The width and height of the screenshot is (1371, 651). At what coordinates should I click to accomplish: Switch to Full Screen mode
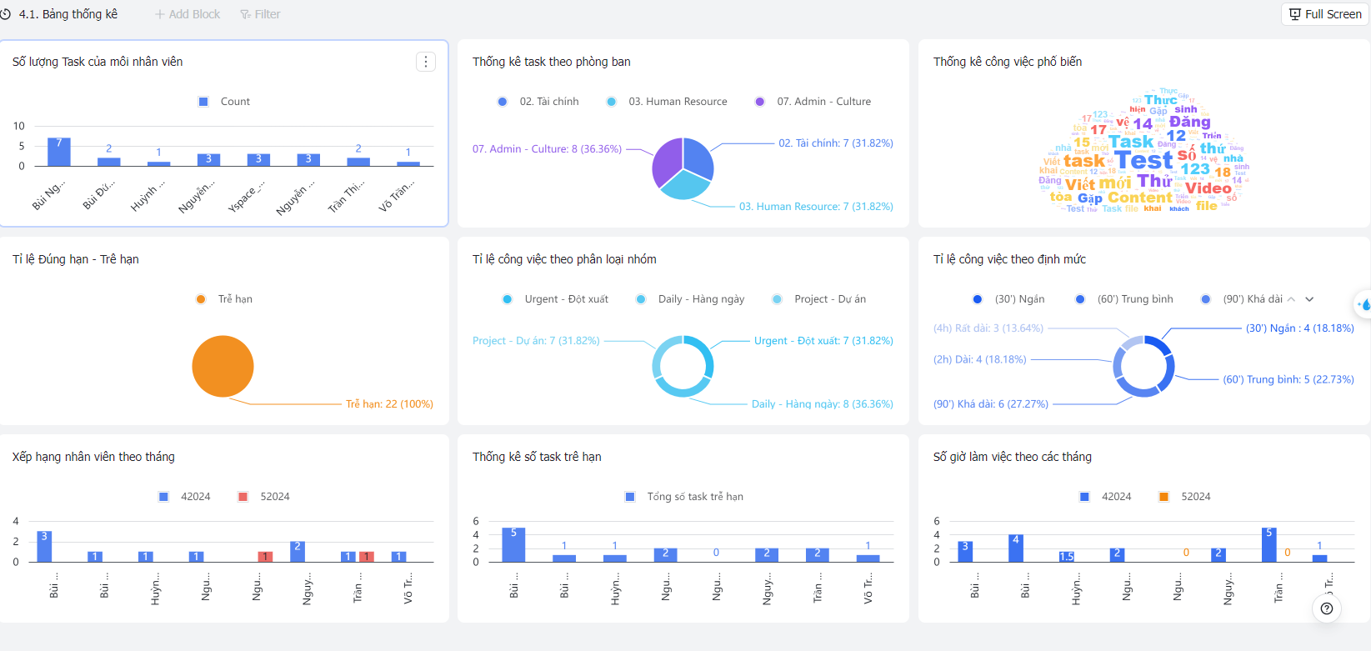[1325, 14]
